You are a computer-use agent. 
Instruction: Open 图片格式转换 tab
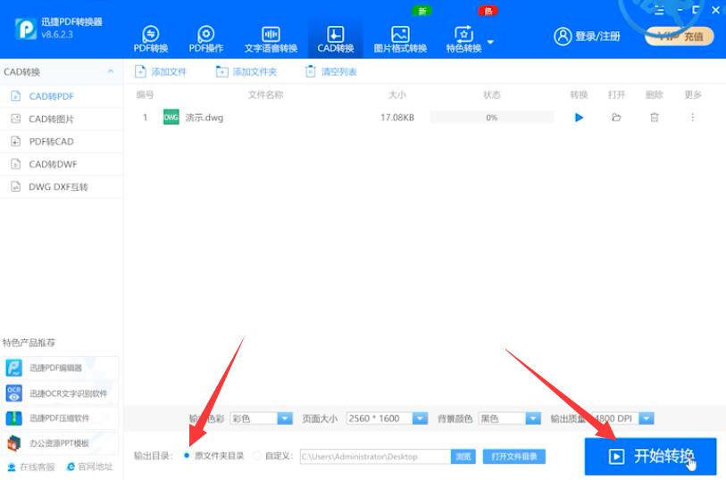click(400, 39)
